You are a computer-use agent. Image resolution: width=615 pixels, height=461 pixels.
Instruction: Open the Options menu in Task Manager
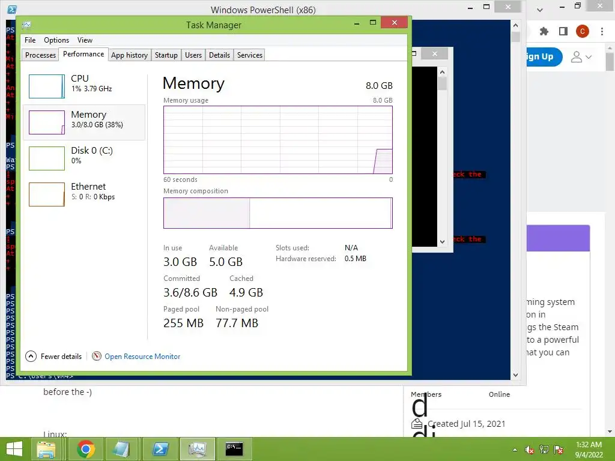point(56,40)
